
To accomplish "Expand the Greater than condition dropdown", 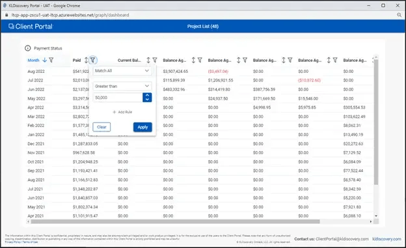I will [x=122, y=86].
